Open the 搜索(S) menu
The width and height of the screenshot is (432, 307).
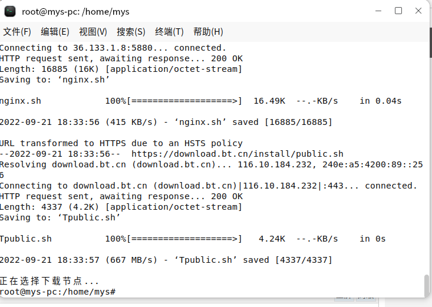(131, 32)
